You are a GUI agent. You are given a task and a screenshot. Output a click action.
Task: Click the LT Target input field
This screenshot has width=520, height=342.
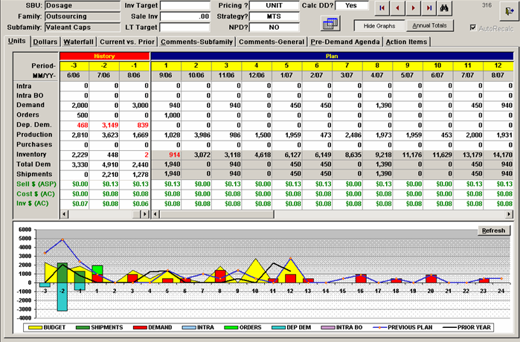click(185, 28)
